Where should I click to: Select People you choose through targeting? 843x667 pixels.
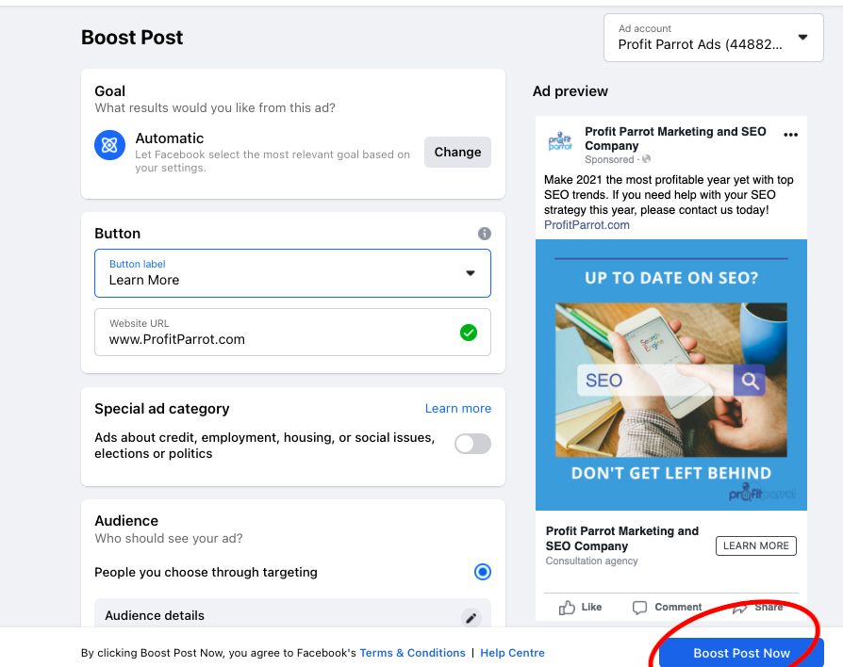click(482, 572)
